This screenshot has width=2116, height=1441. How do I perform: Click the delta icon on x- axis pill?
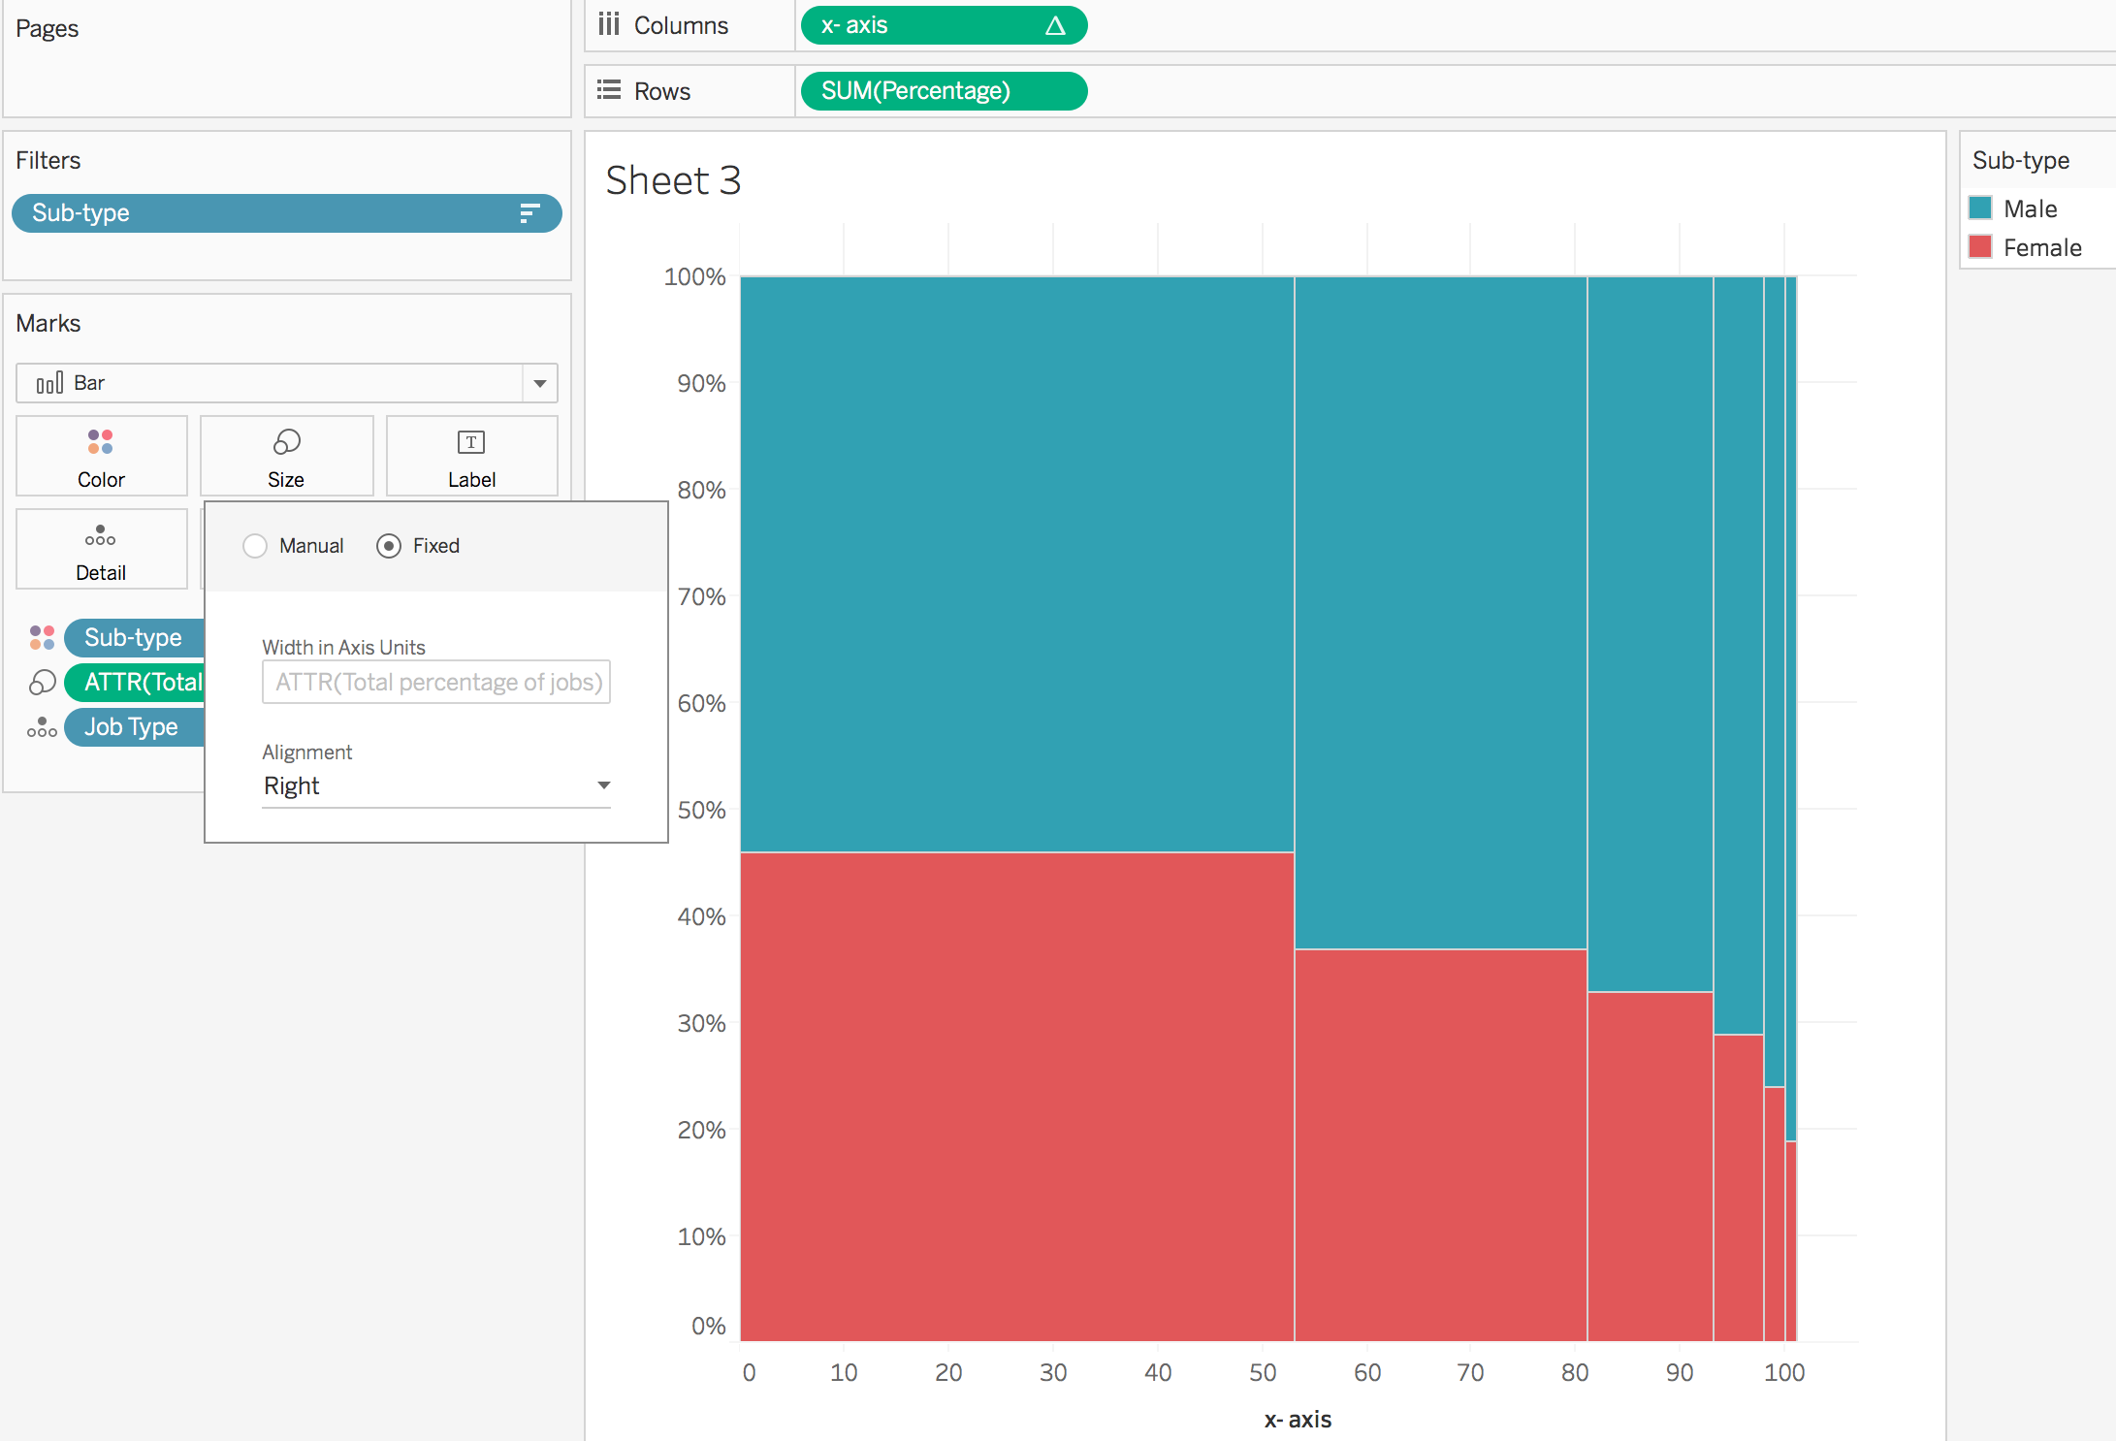click(1055, 26)
